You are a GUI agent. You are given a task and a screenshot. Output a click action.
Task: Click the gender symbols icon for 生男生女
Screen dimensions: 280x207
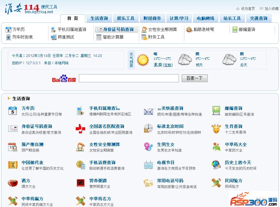(148, 147)
